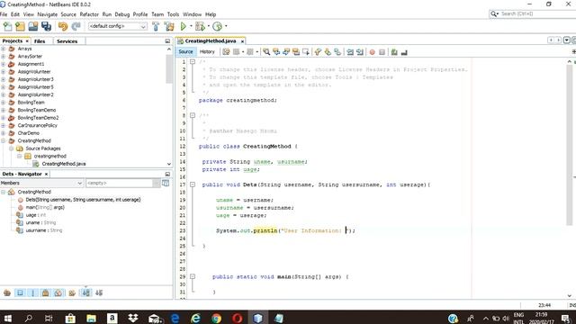Open the Refactor menu

click(x=89, y=14)
